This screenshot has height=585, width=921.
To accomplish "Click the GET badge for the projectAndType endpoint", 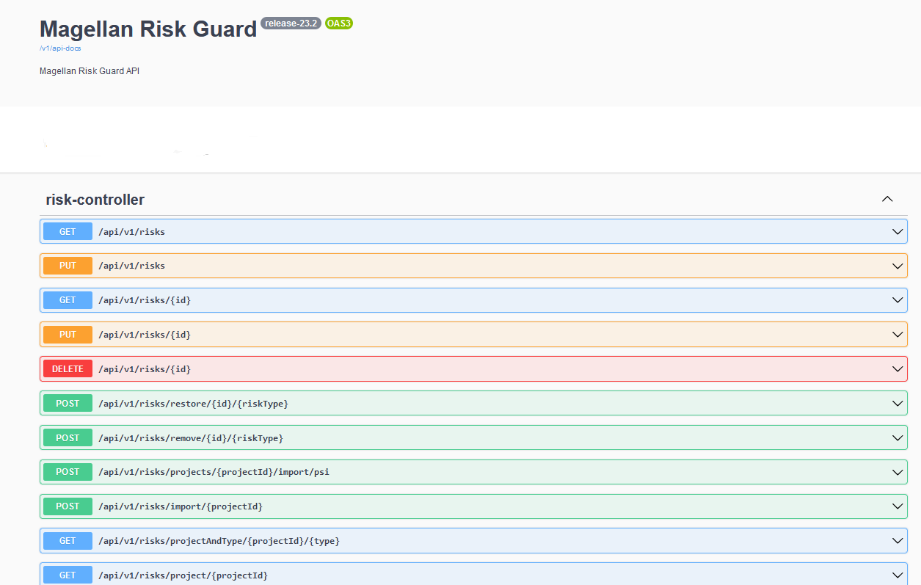I will 68,541.
